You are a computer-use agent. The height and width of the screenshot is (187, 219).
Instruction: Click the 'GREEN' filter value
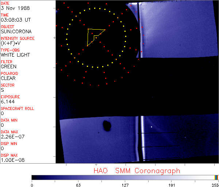click(x=8, y=66)
